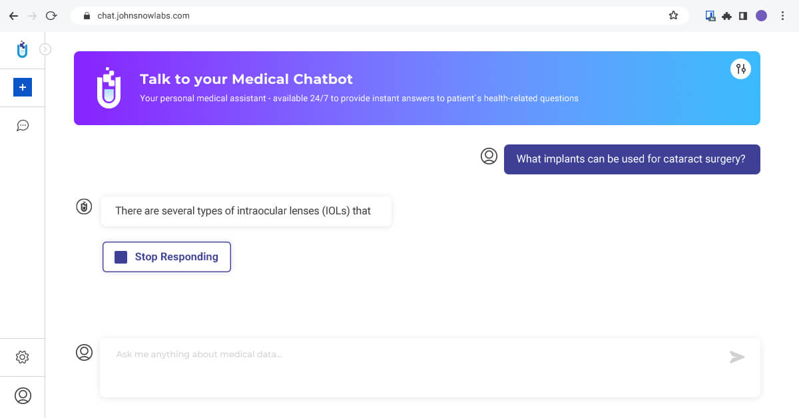Click the John Snow Labs logo icon
799x418 pixels.
(23, 49)
